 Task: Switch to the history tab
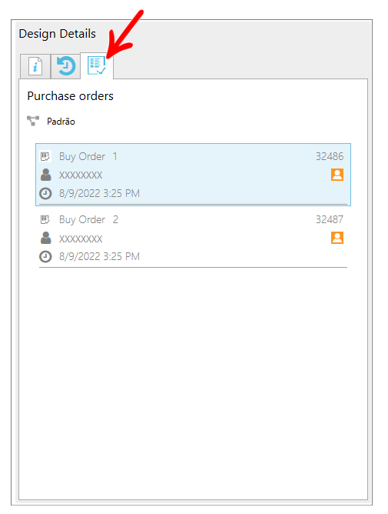point(66,66)
